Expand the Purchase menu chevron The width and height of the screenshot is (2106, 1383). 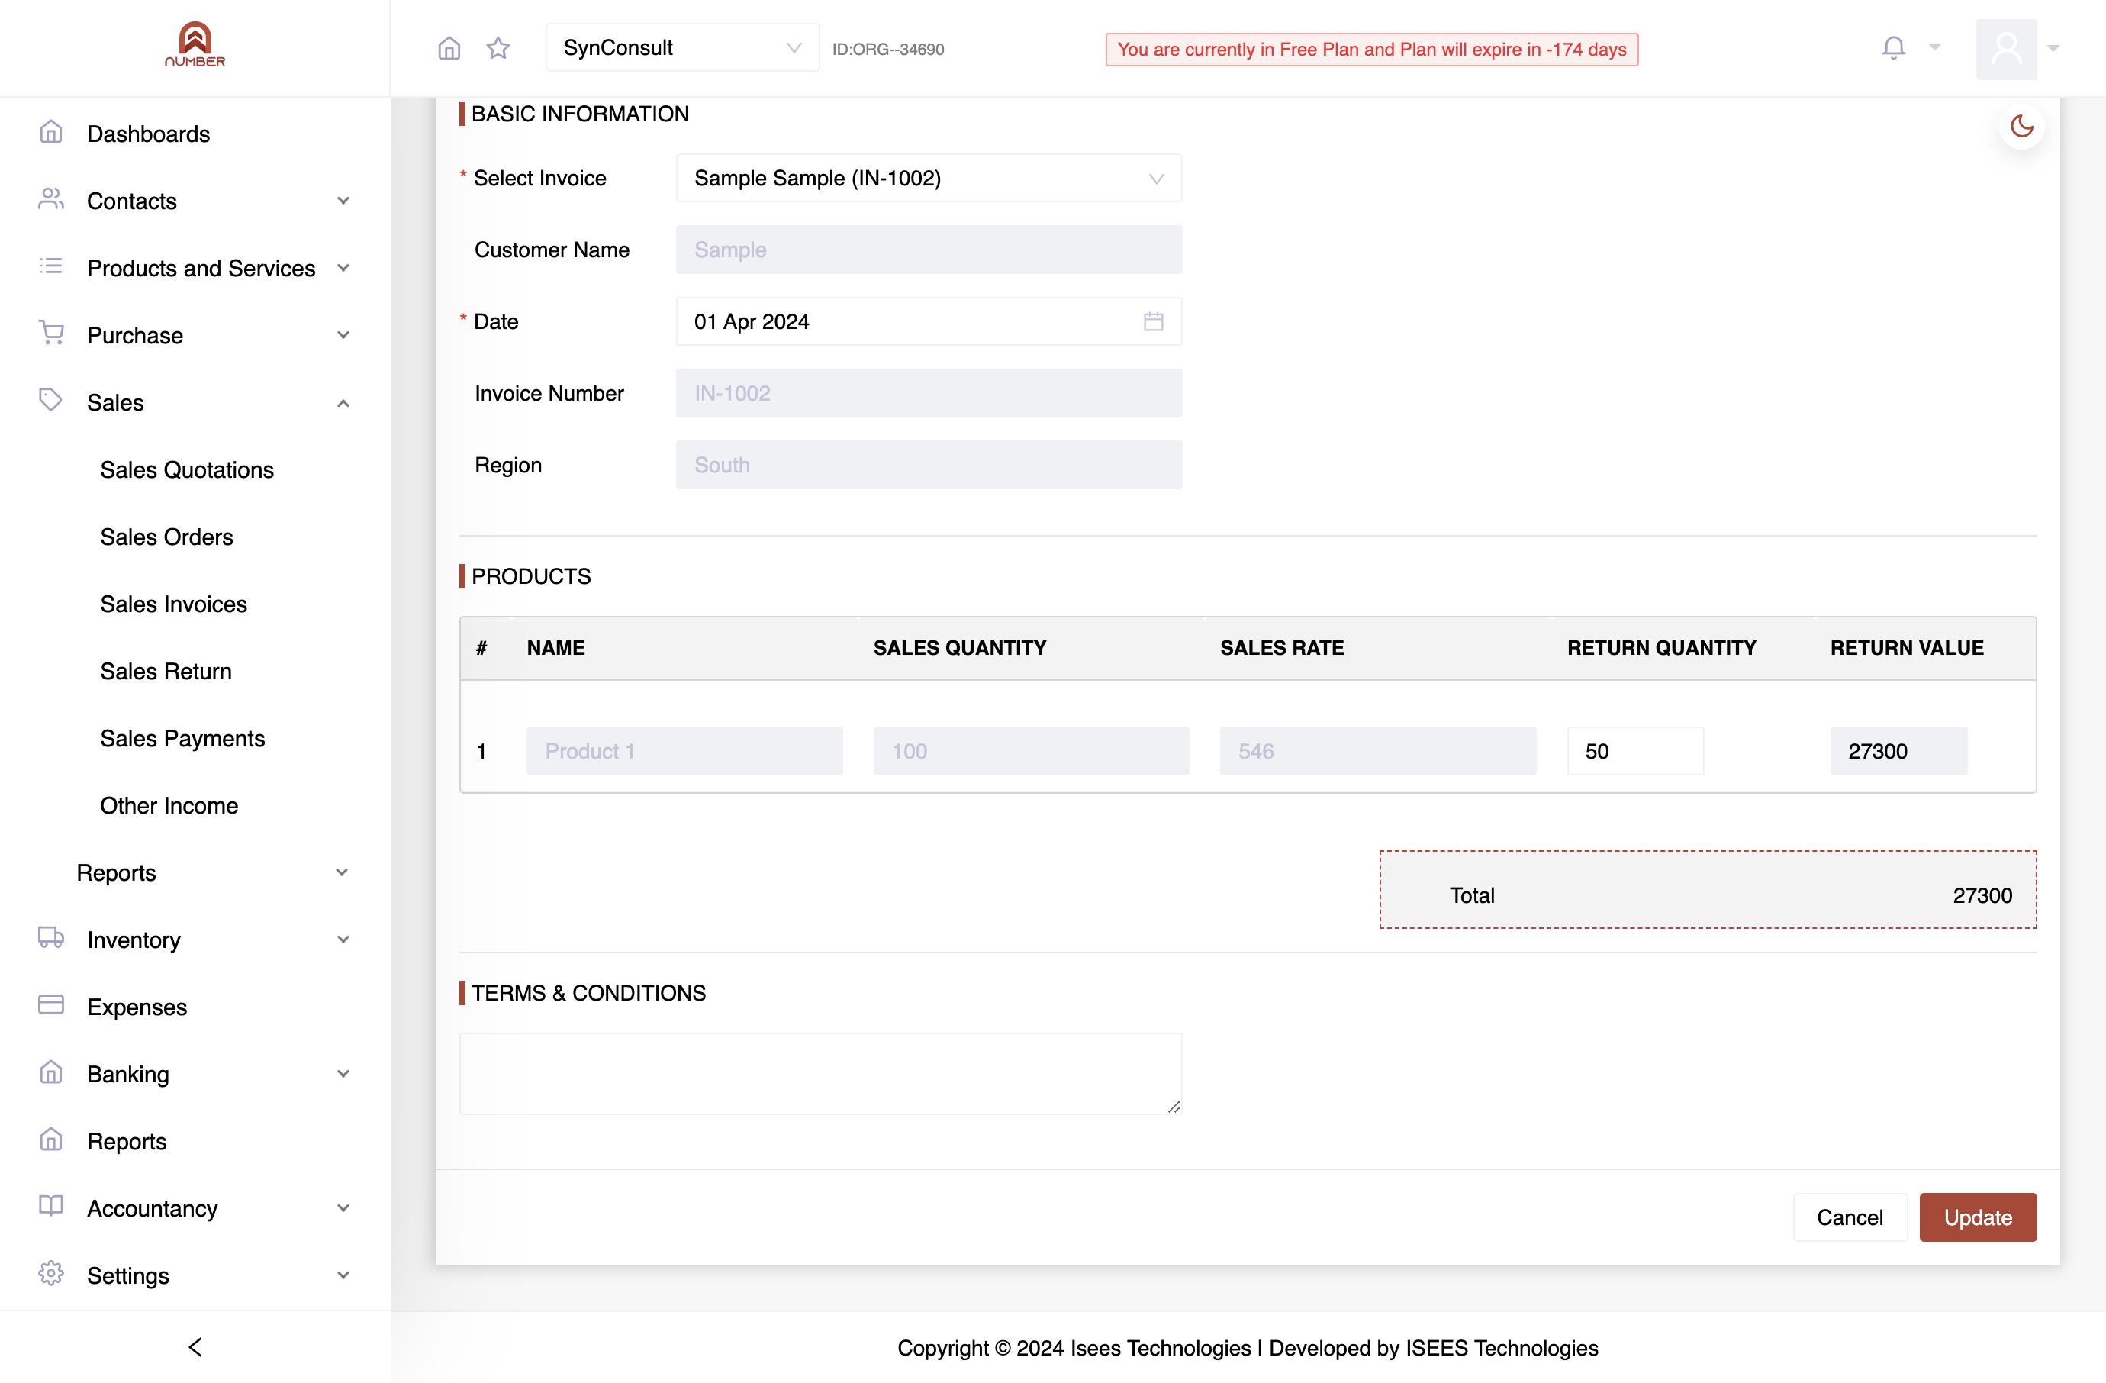pos(343,335)
